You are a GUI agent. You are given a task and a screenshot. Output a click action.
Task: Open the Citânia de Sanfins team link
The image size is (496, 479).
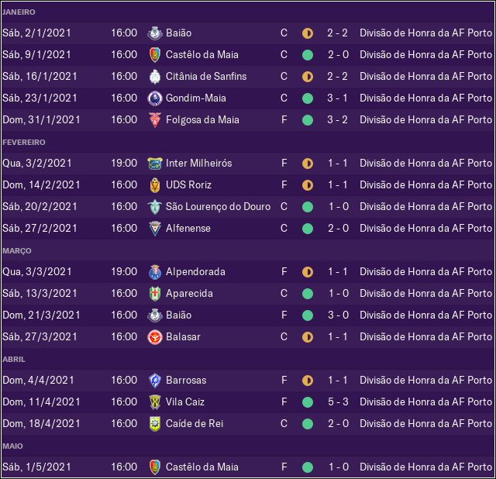click(206, 77)
